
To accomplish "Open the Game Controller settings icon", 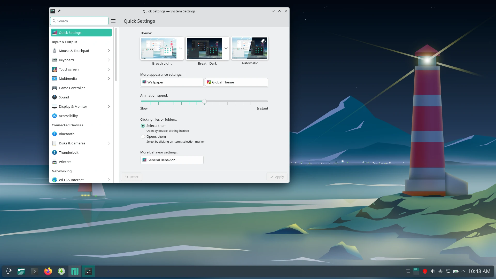I will (72, 88).
